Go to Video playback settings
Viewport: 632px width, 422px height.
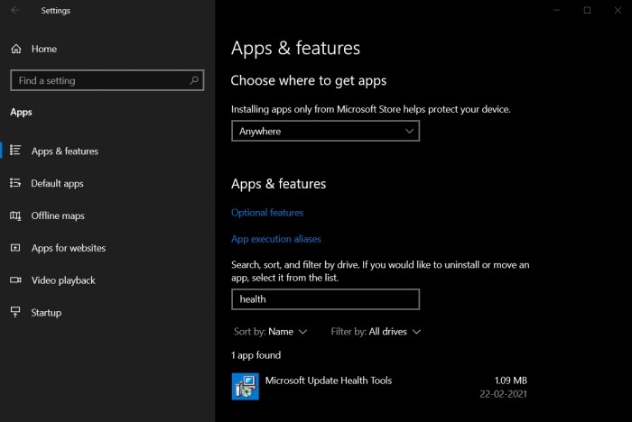point(63,280)
